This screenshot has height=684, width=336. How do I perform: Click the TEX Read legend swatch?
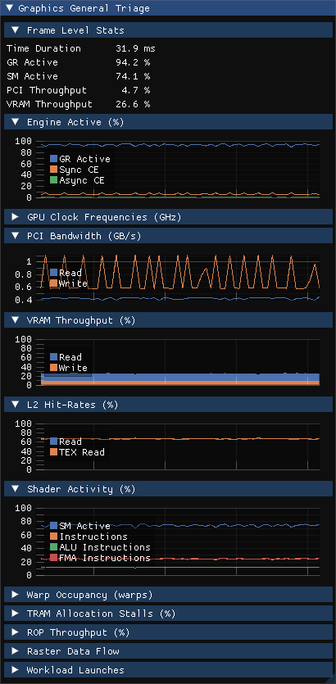54,452
